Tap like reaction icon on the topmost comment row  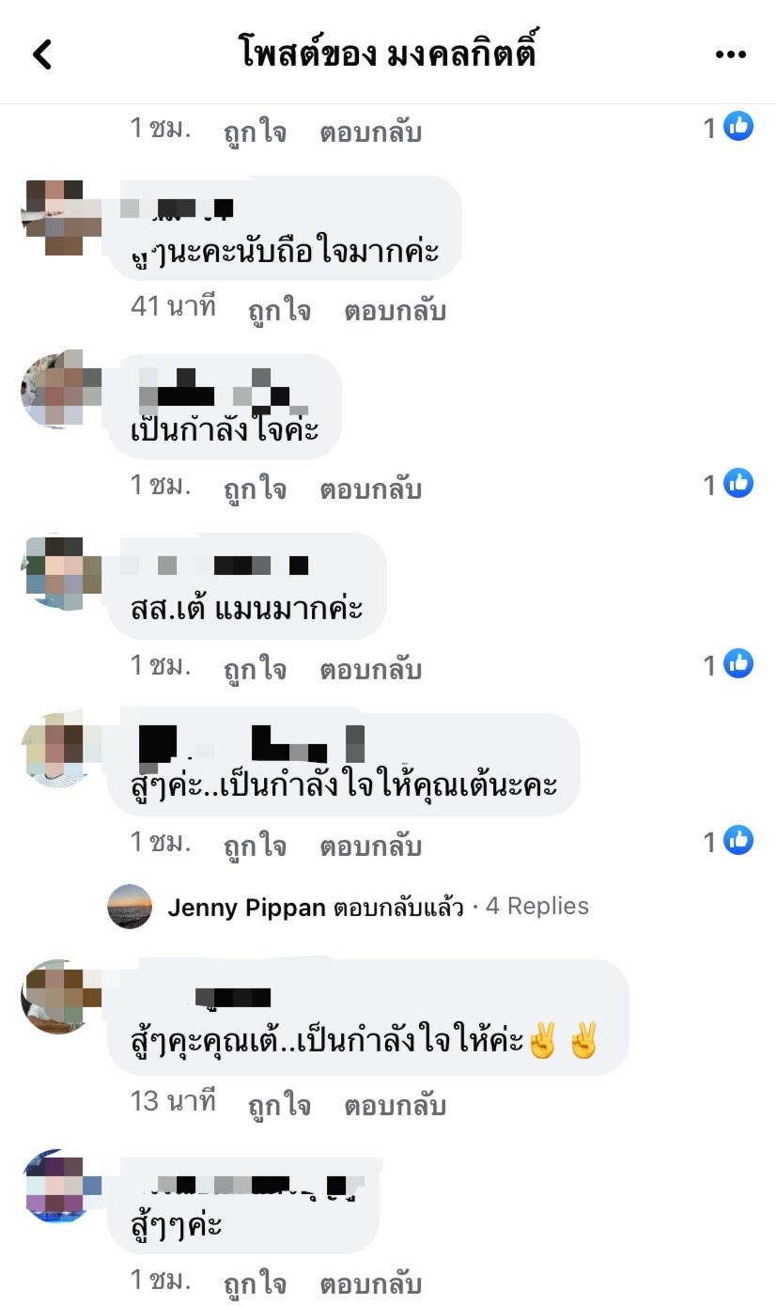pyautogui.click(x=738, y=127)
